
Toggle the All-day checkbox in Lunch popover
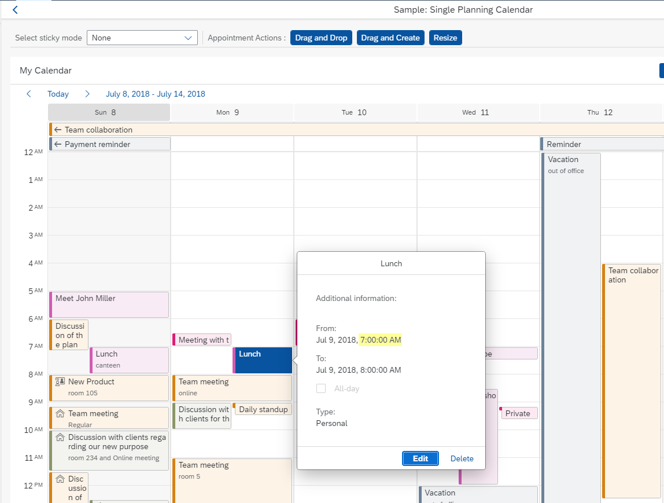tap(321, 388)
